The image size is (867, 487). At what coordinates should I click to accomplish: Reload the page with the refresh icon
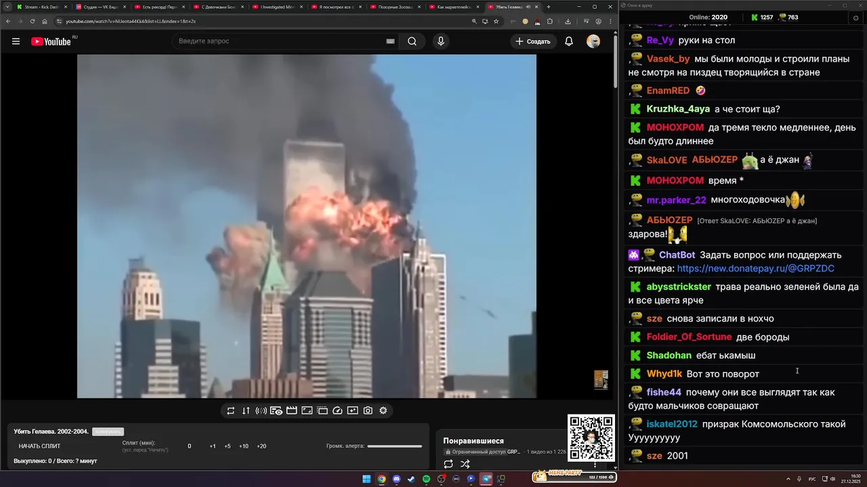(33, 21)
